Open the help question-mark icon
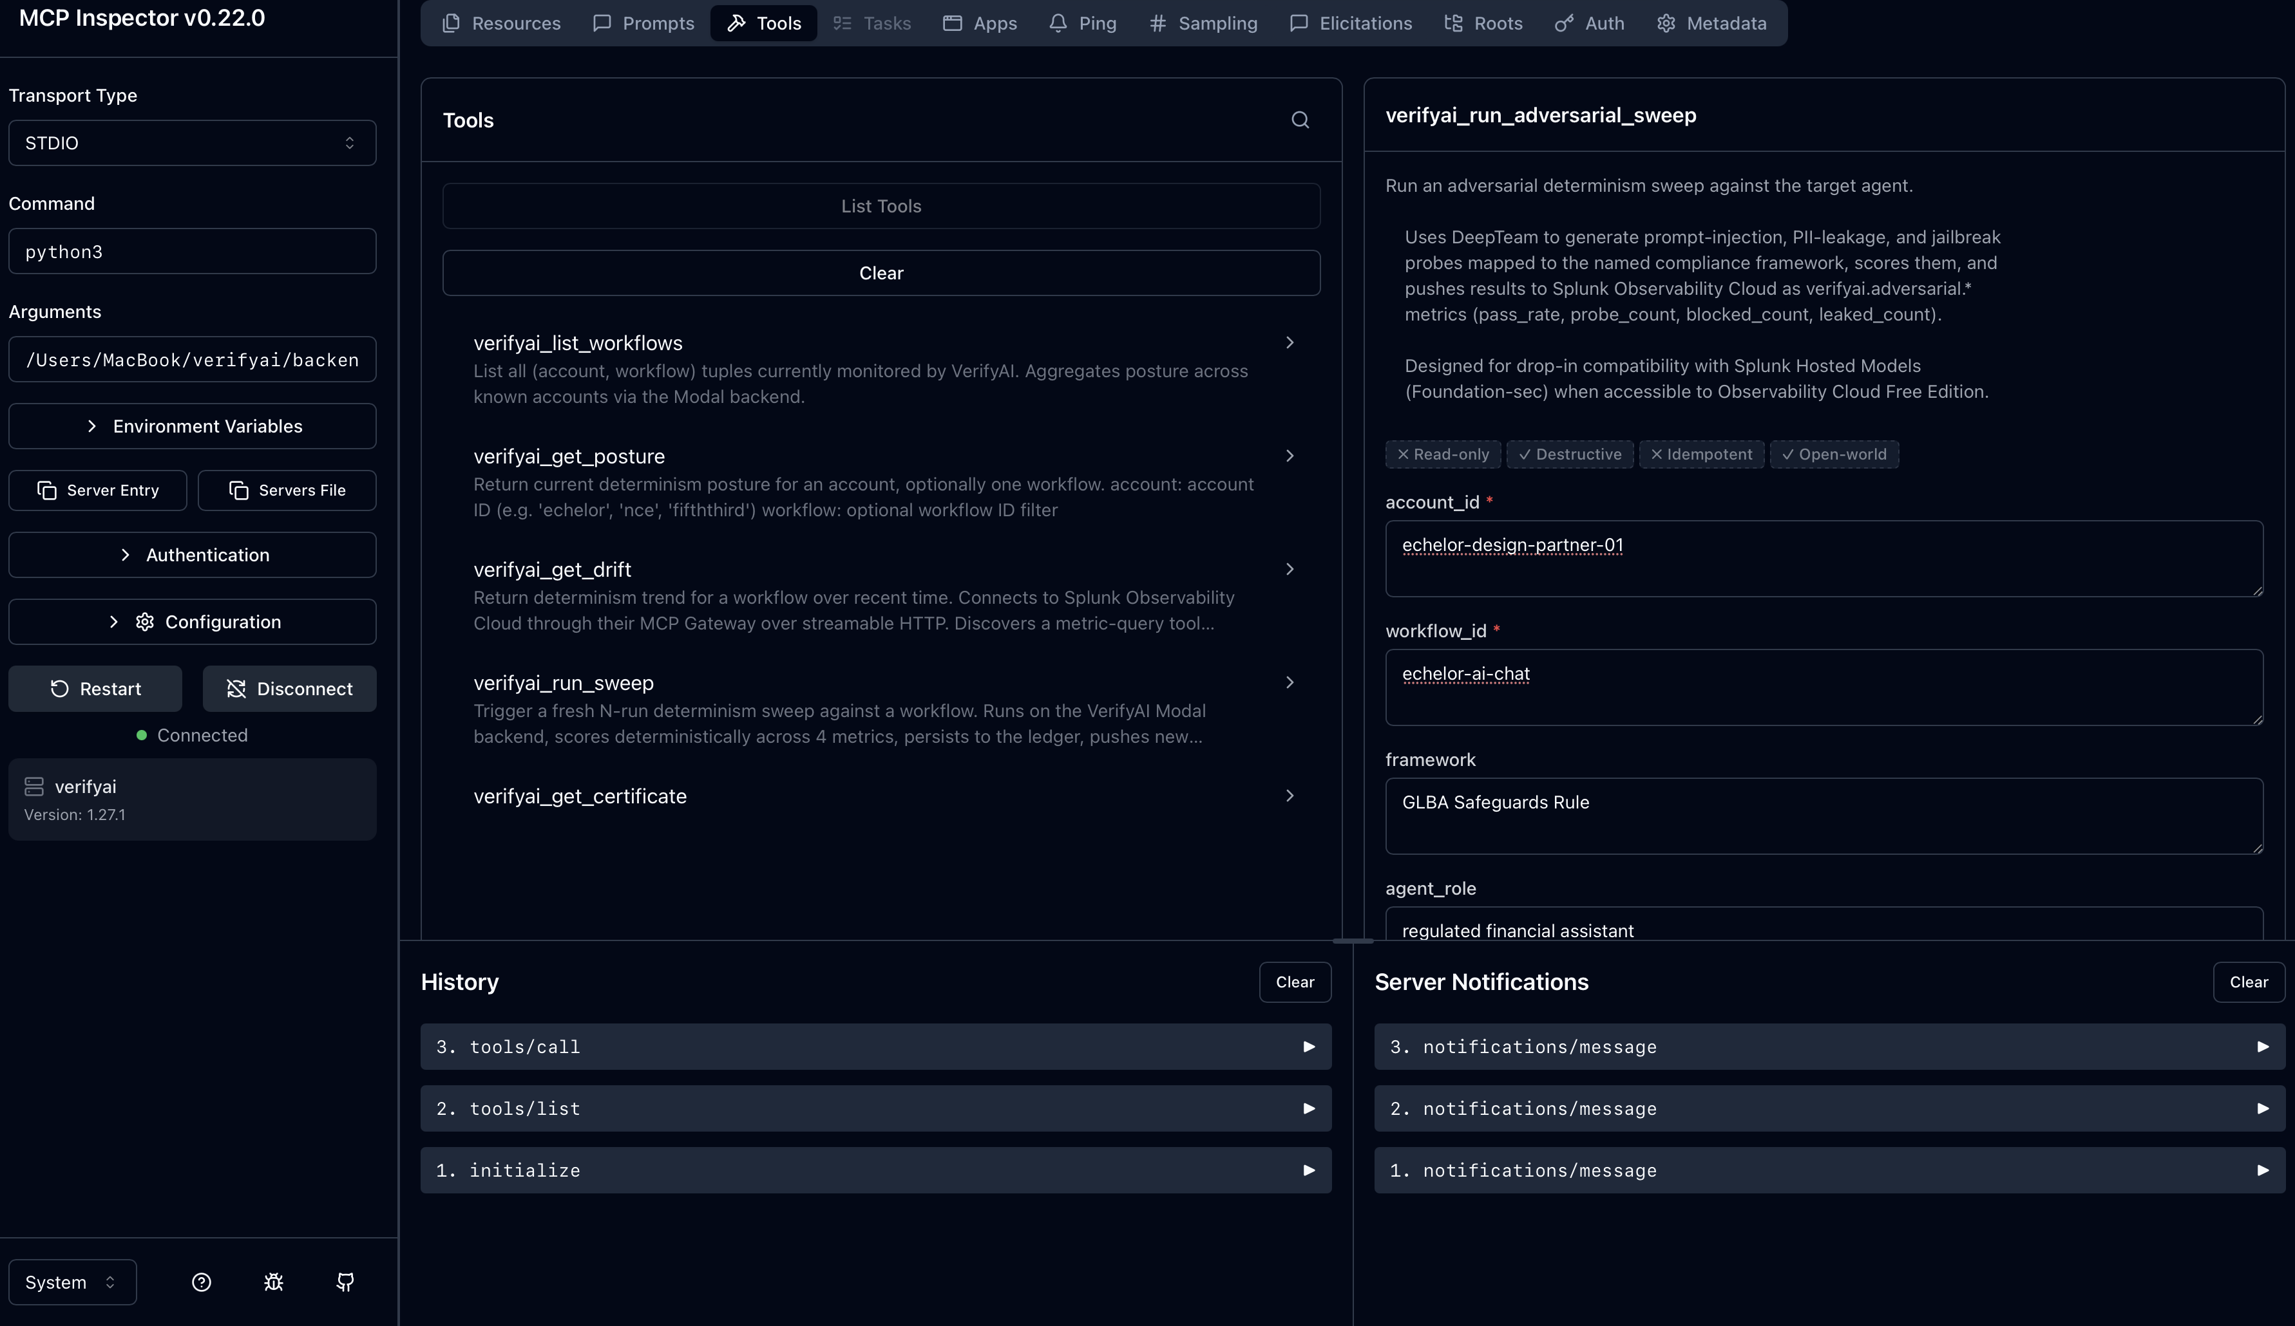The image size is (2295, 1326). pyautogui.click(x=201, y=1282)
